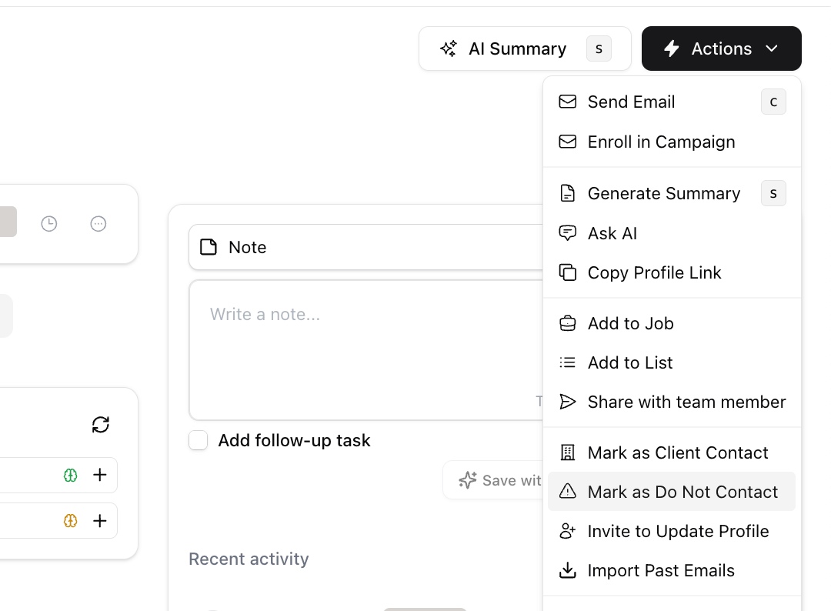Click the Save with AI button
Viewport: 831px width, 611px height.
[493, 480]
